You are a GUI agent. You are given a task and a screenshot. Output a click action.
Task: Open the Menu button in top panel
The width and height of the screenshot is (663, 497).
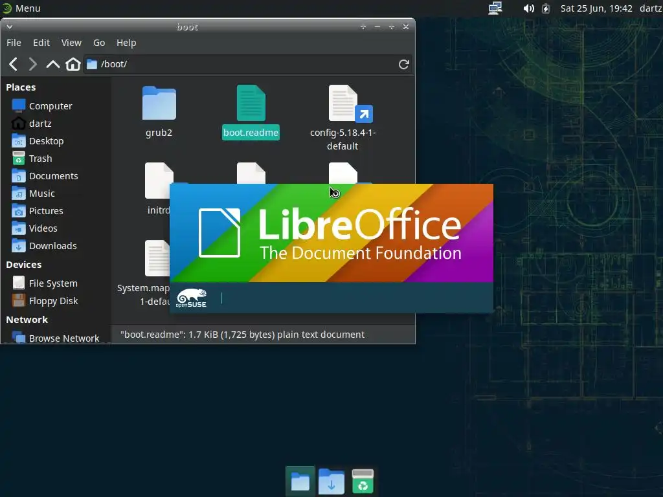coord(21,8)
